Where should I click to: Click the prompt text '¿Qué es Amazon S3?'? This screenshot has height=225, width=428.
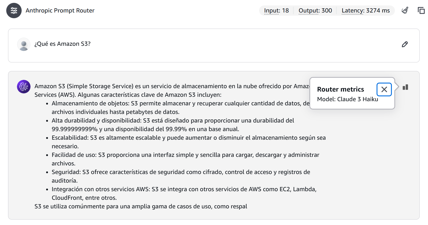(x=63, y=44)
